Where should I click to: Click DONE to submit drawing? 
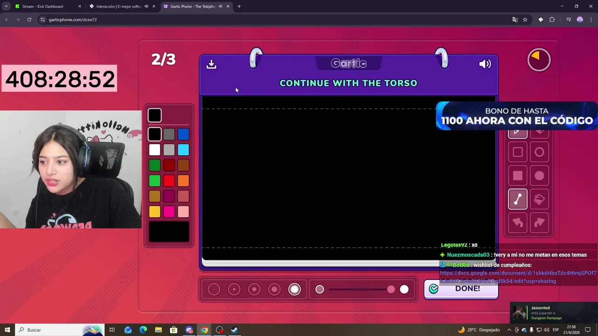tap(461, 289)
